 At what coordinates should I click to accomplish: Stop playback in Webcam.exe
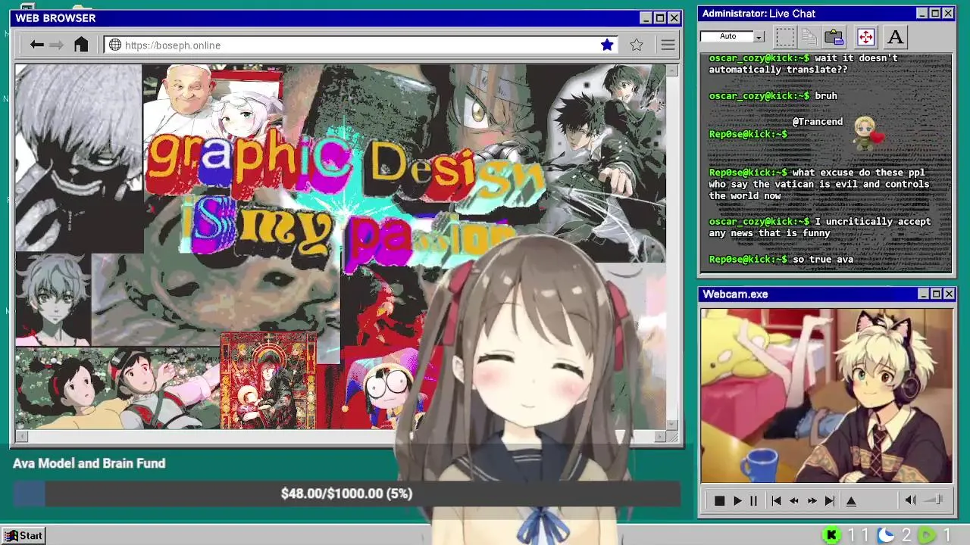[719, 501]
